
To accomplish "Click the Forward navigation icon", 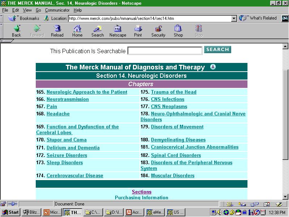I will coord(37,29).
